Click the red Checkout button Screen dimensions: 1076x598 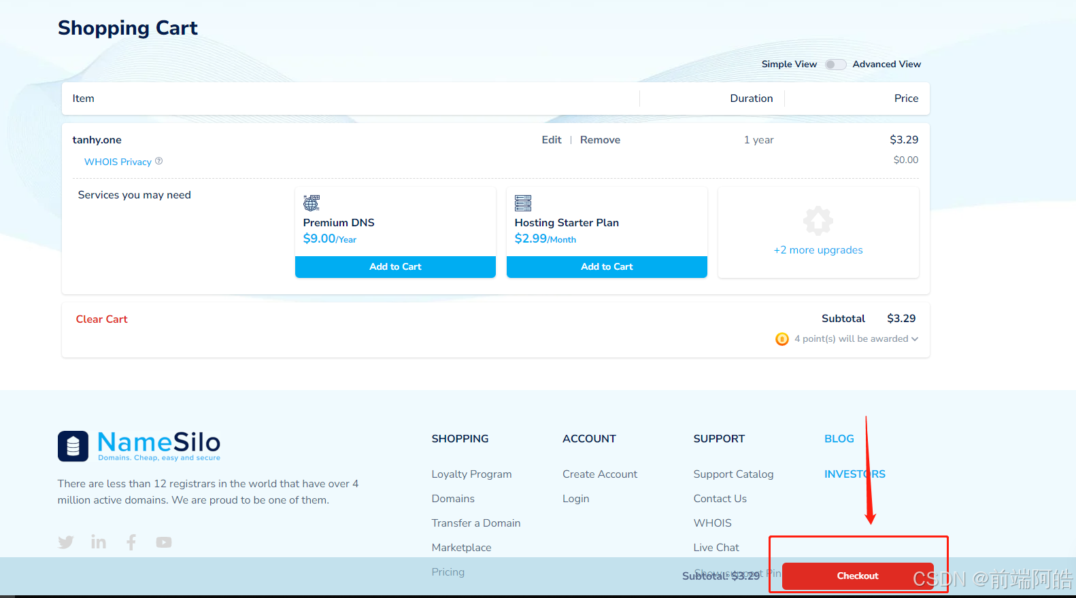pyautogui.click(x=858, y=576)
